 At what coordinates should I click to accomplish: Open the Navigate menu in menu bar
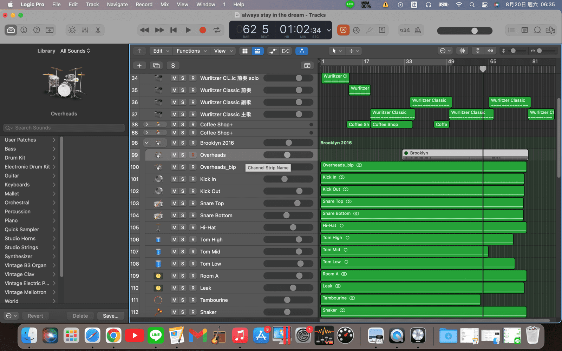tap(117, 5)
